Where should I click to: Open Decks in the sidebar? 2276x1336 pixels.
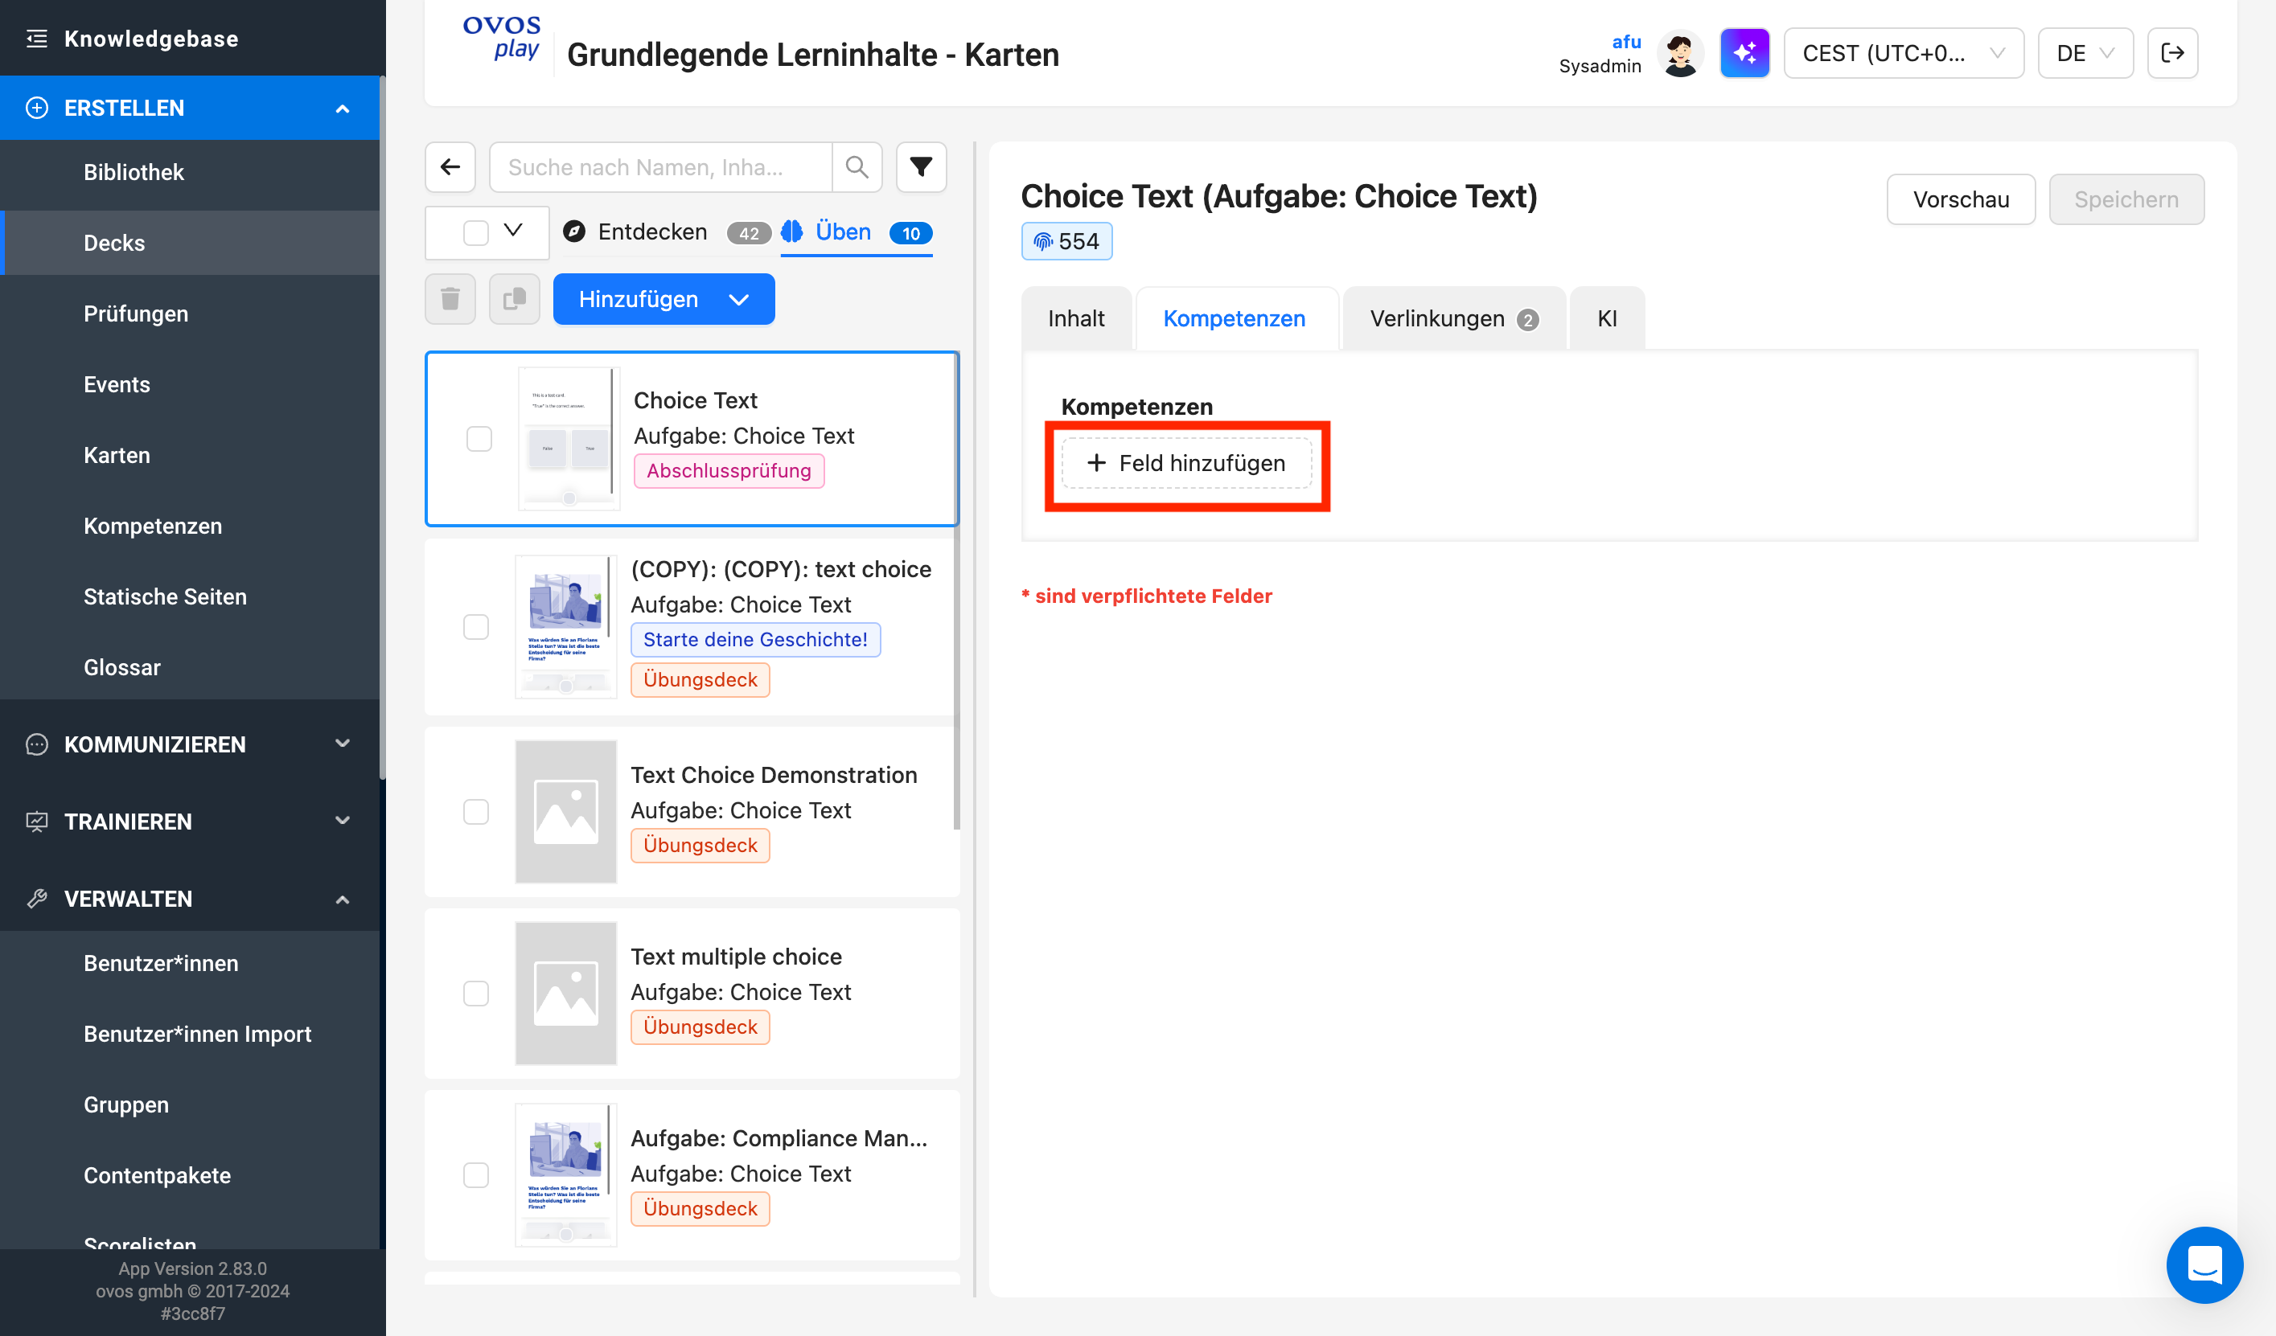tap(190, 243)
